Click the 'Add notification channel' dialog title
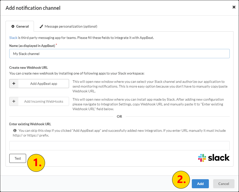This screenshot has width=239, height=192. click(33, 8)
